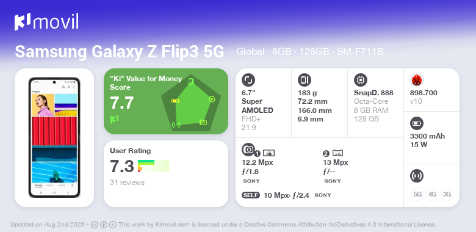Click the AnTuTu benchmark red icon
Image resolution: width=476 pixels, height=232 pixels.
click(x=417, y=80)
